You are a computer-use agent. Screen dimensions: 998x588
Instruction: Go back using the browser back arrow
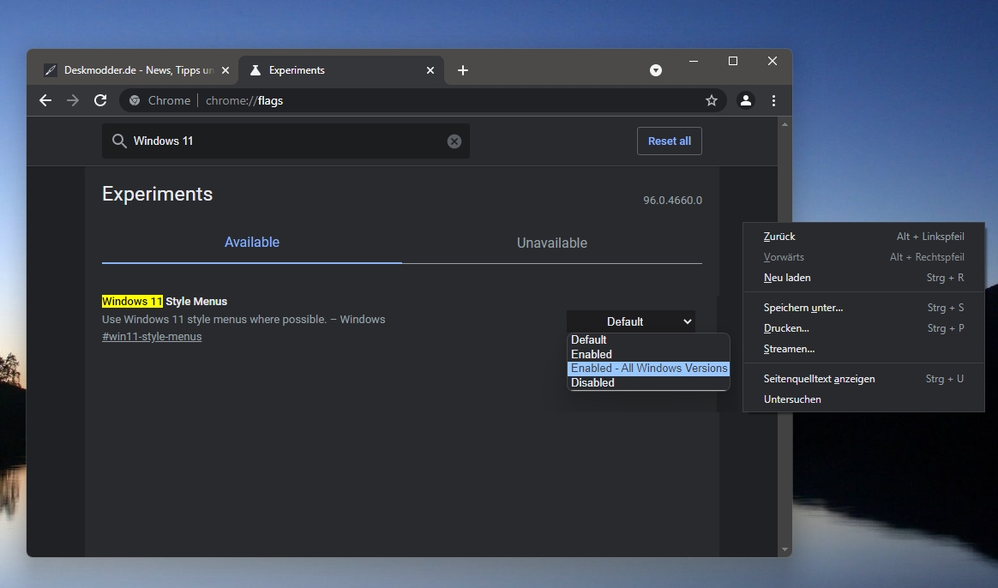coord(45,100)
